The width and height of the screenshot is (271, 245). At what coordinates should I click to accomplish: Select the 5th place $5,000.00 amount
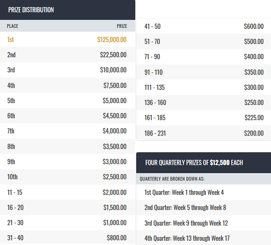coord(114,101)
